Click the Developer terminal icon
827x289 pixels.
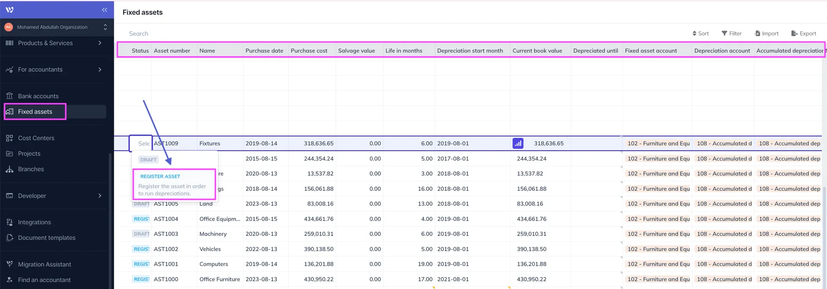click(9, 196)
